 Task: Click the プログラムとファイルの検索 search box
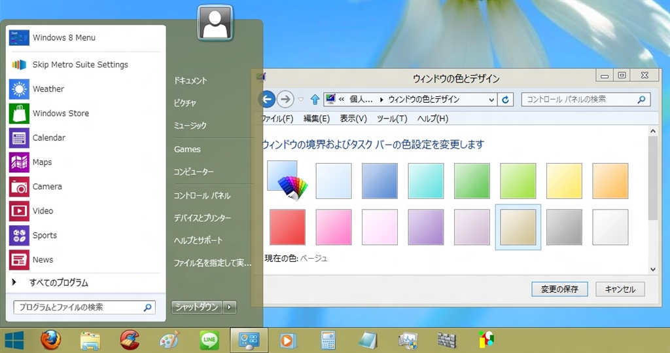(79, 307)
